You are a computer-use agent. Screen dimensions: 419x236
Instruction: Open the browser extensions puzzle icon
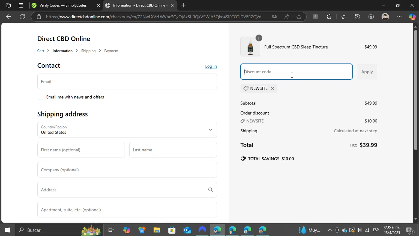click(329, 17)
